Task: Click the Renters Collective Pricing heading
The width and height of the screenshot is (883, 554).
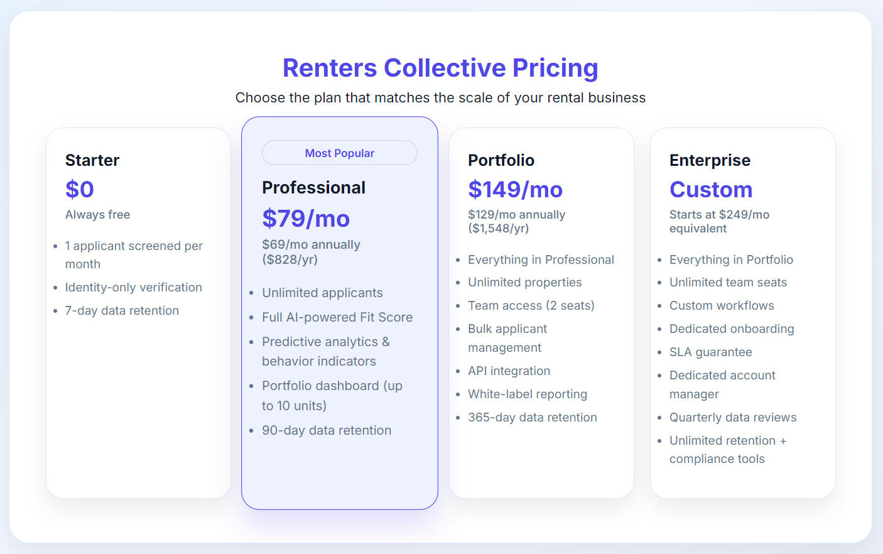Action: (440, 68)
